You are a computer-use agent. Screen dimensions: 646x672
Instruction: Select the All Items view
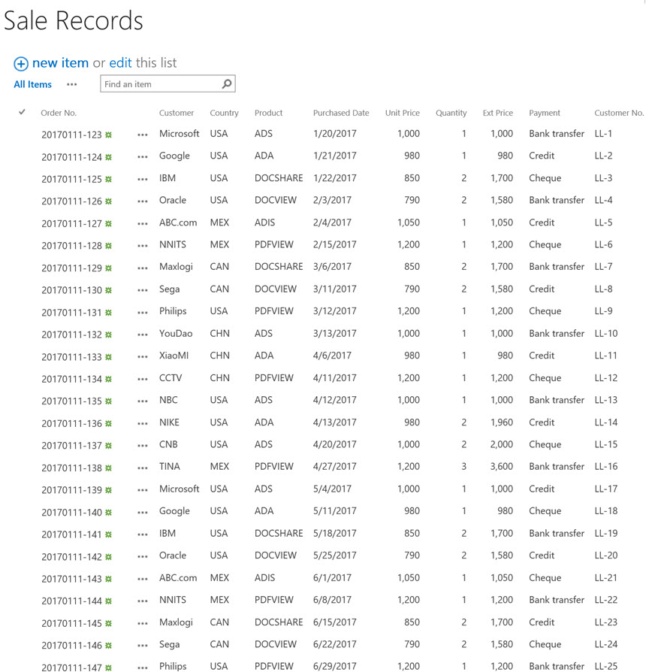(x=33, y=85)
